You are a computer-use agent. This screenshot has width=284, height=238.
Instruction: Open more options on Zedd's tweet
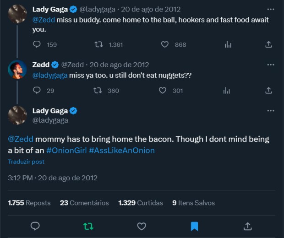tap(271, 65)
